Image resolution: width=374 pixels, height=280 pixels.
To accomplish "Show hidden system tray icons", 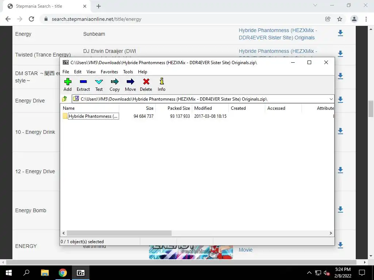I will (309, 273).
